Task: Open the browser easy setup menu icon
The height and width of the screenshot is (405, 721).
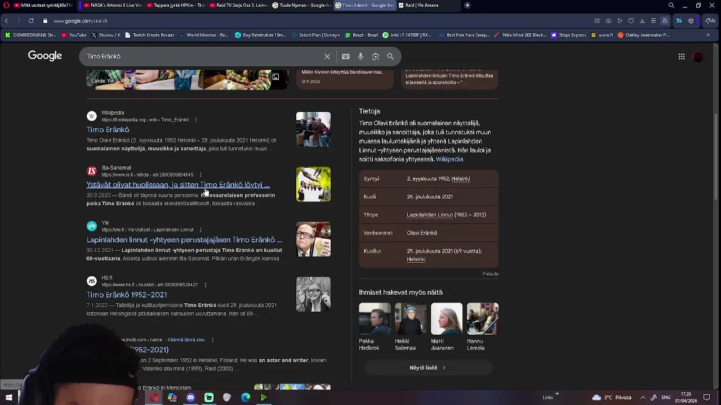Action: 653,21
